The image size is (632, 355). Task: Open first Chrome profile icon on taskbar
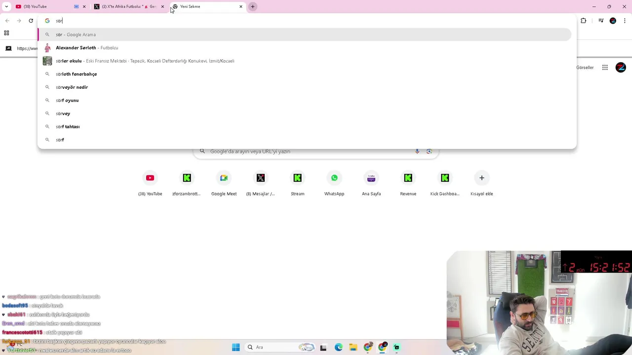click(368, 347)
